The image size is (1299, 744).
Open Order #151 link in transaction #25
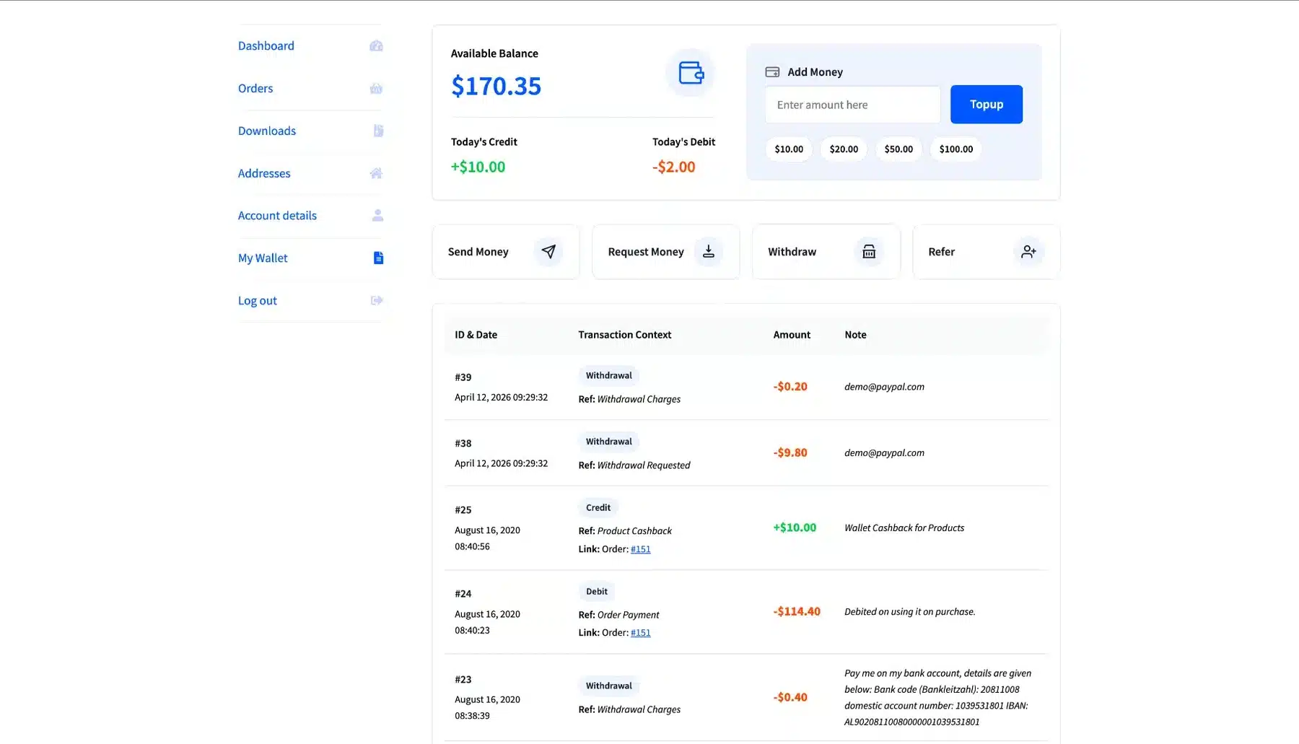tap(641, 549)
